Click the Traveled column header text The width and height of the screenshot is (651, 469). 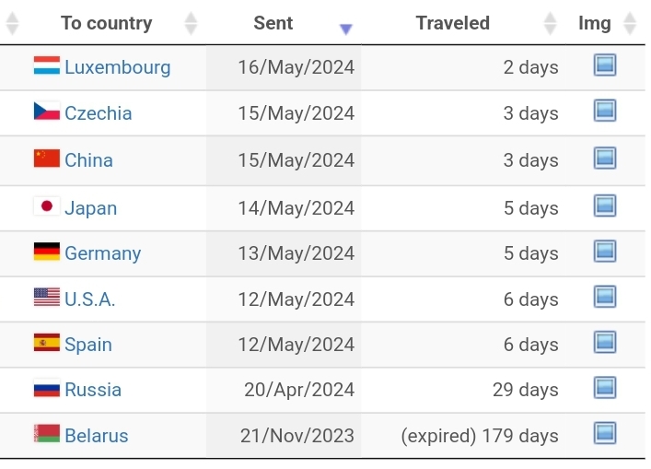coord(452,23)
